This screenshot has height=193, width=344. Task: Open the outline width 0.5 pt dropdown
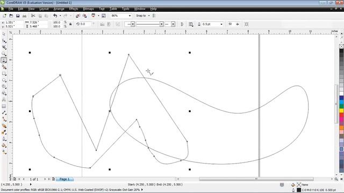point(221,24)
